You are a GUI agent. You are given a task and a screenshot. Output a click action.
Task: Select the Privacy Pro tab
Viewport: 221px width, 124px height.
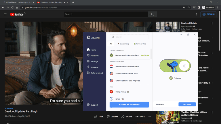coord(140,44)
